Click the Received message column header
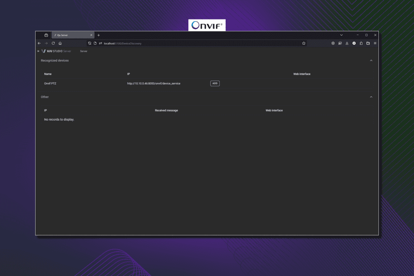Viewport: 414px width, 276px height. 166,110
